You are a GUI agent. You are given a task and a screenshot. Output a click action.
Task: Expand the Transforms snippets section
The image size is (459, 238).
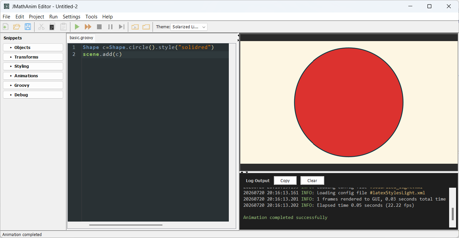tap(33, 57)
